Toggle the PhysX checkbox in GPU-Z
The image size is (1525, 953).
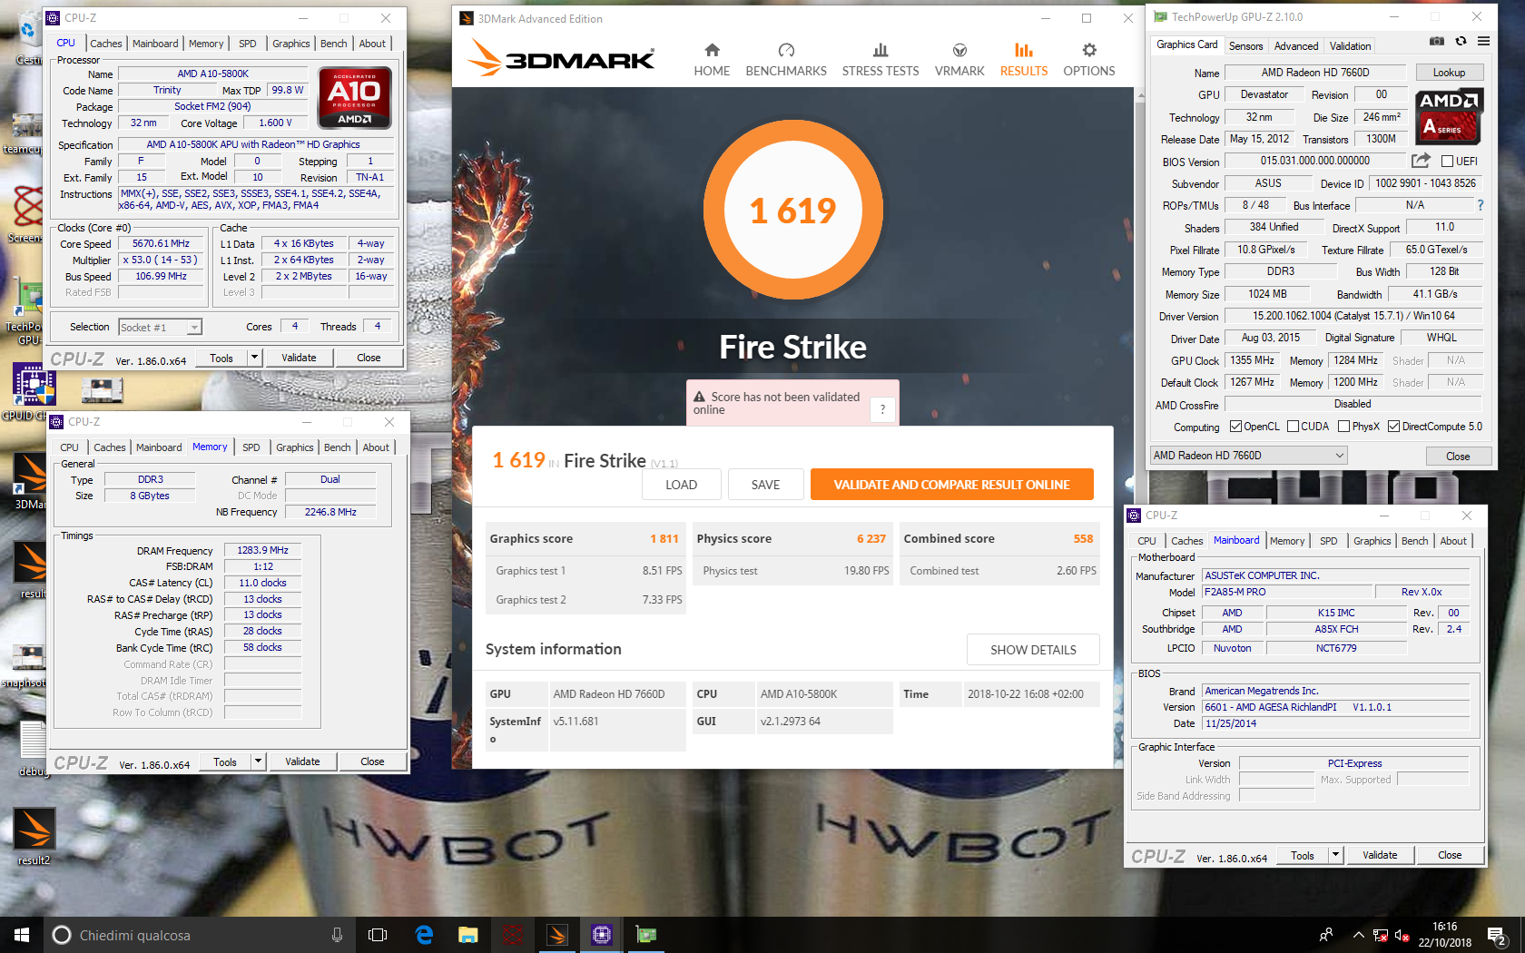coord(1343,427)
